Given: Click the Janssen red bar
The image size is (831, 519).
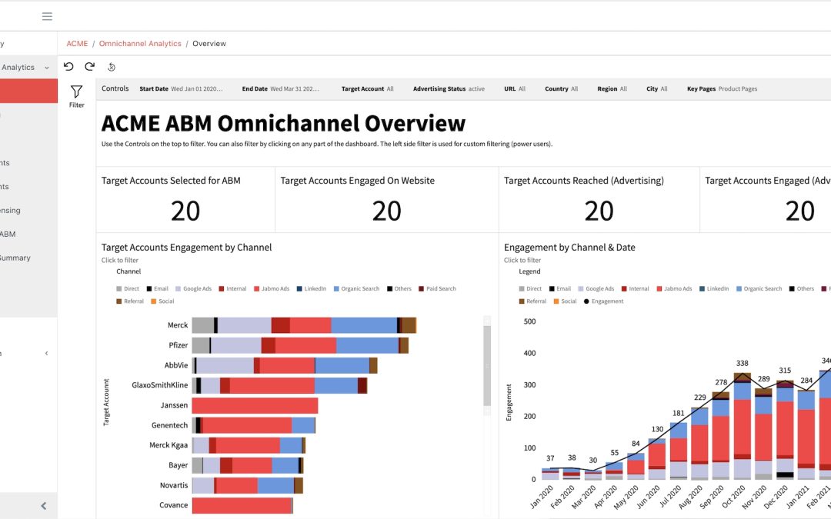Looking at the screenshot, I should [255, 406].
